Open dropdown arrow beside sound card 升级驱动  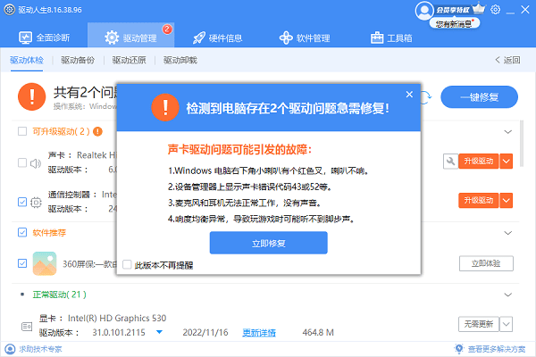coord(506,162)
